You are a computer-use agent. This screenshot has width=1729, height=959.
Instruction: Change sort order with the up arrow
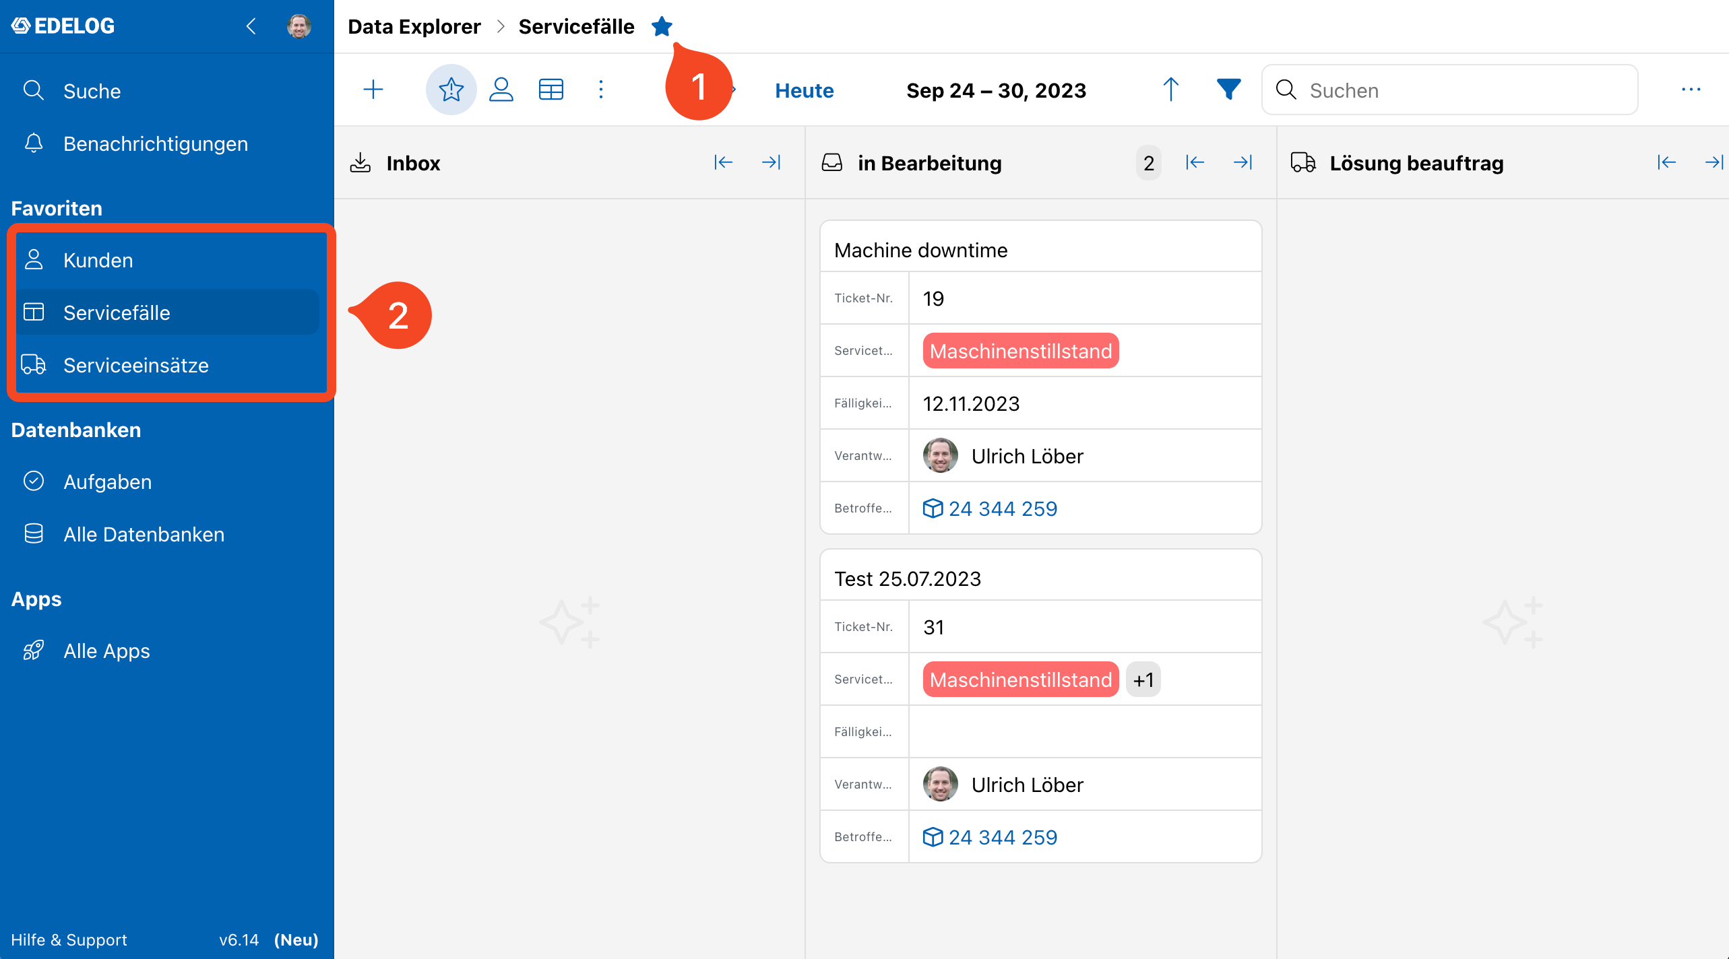point(1170,90)
